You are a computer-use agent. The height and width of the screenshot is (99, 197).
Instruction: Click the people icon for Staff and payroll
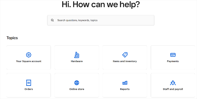[173, 83]
